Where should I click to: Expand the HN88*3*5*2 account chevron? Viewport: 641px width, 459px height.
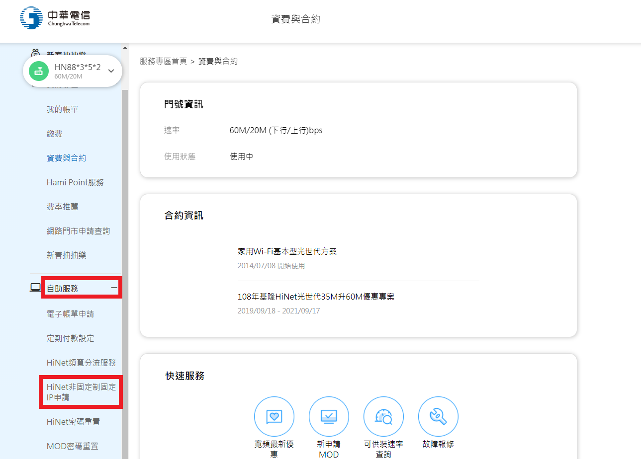coord(111,71)
